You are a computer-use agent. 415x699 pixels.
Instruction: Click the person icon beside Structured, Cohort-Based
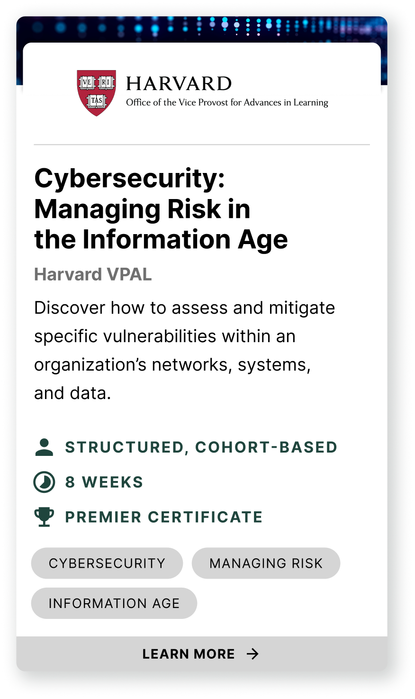(x=44, y=447)
